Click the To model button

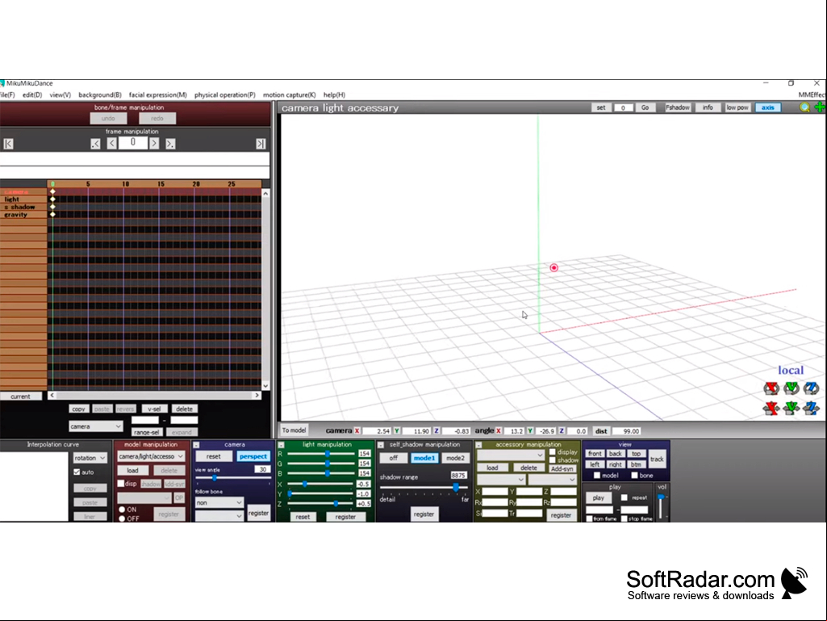(294, 430)
